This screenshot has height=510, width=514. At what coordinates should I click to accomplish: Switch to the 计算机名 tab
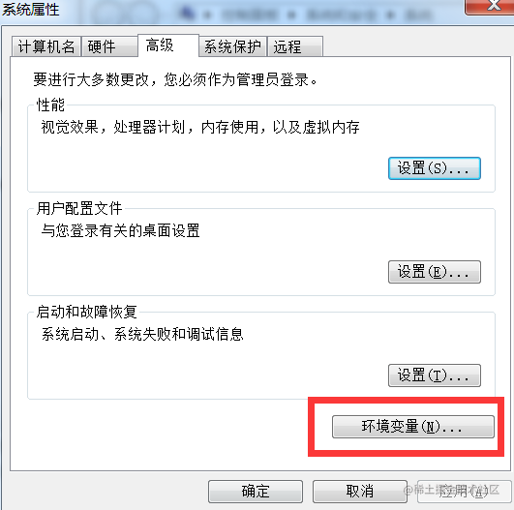tap(46, 46)
